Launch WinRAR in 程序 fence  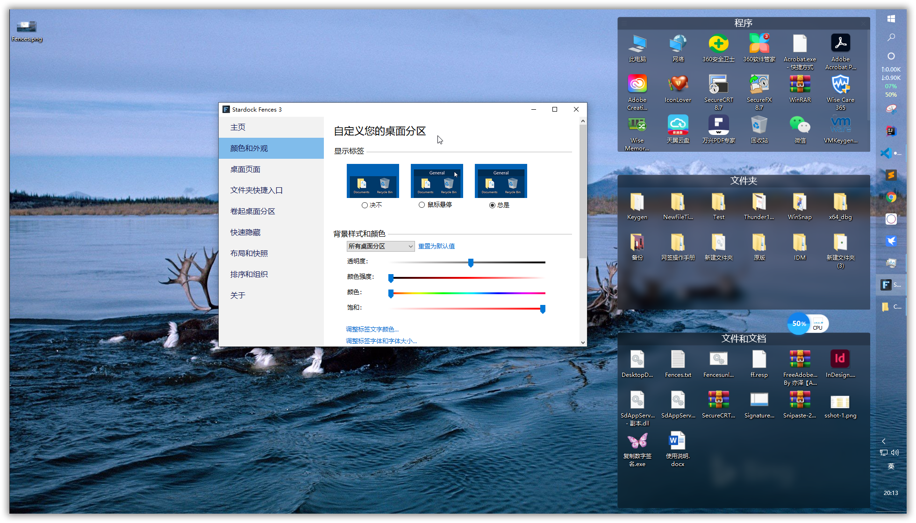pyautogui.click(x=800, y=88)
